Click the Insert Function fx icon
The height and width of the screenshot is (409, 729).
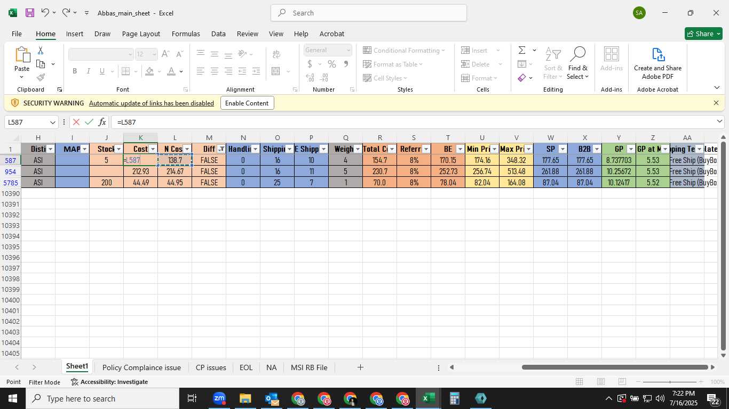point(102,122)
